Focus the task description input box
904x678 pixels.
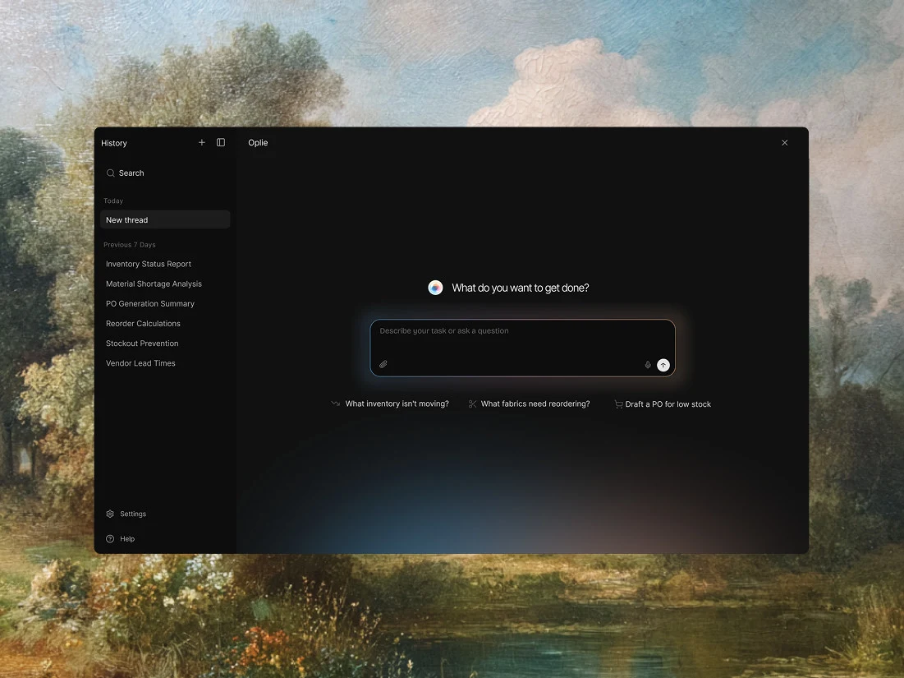click(522, 348)
